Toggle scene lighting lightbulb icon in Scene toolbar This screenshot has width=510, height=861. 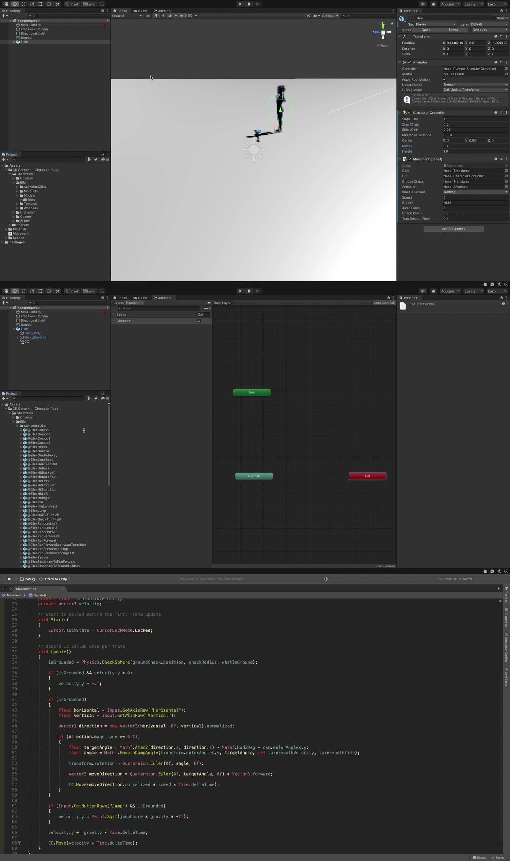coord(156,16)
